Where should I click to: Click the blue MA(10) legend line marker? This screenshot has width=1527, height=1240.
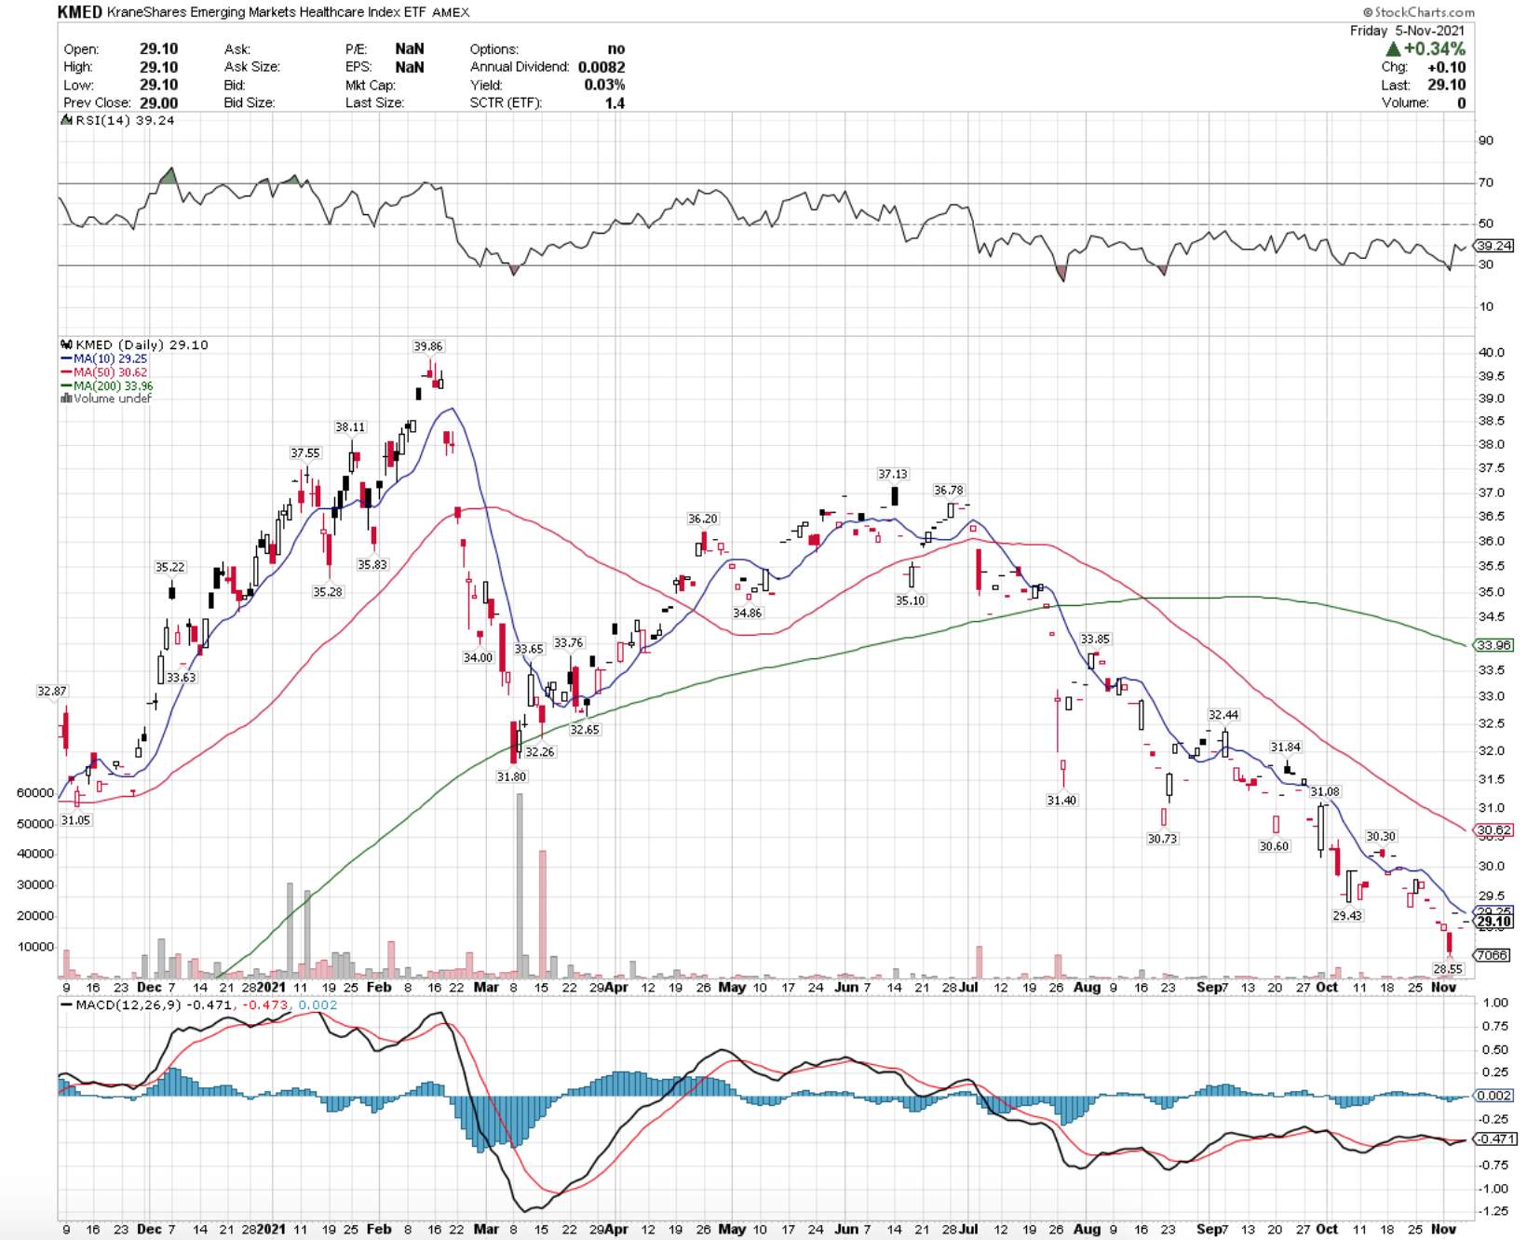pos(66,358)
